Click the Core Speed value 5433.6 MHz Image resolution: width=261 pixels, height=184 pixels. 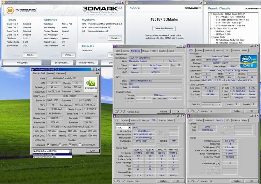(x=210, y=88)
